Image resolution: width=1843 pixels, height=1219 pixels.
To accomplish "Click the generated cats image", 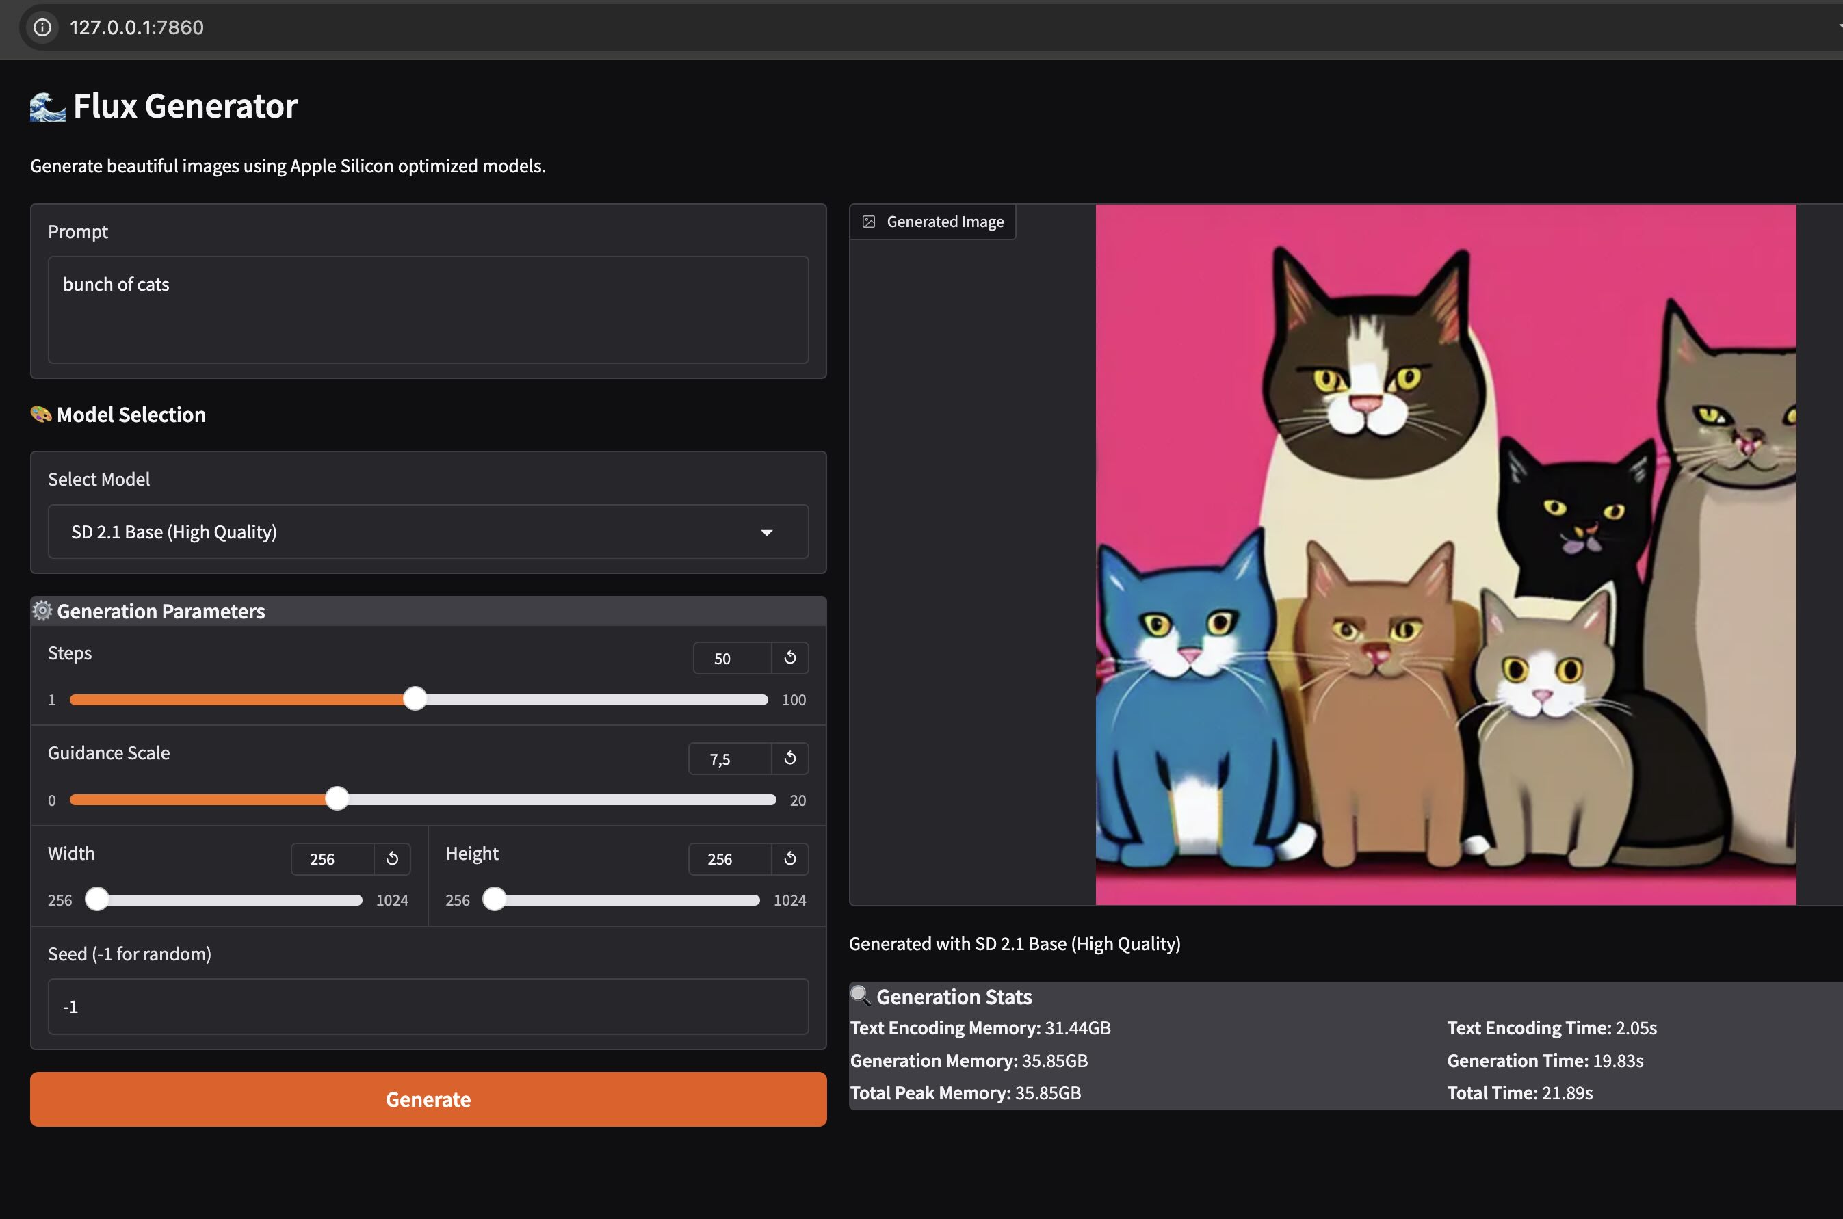I will coord(1445,555).
